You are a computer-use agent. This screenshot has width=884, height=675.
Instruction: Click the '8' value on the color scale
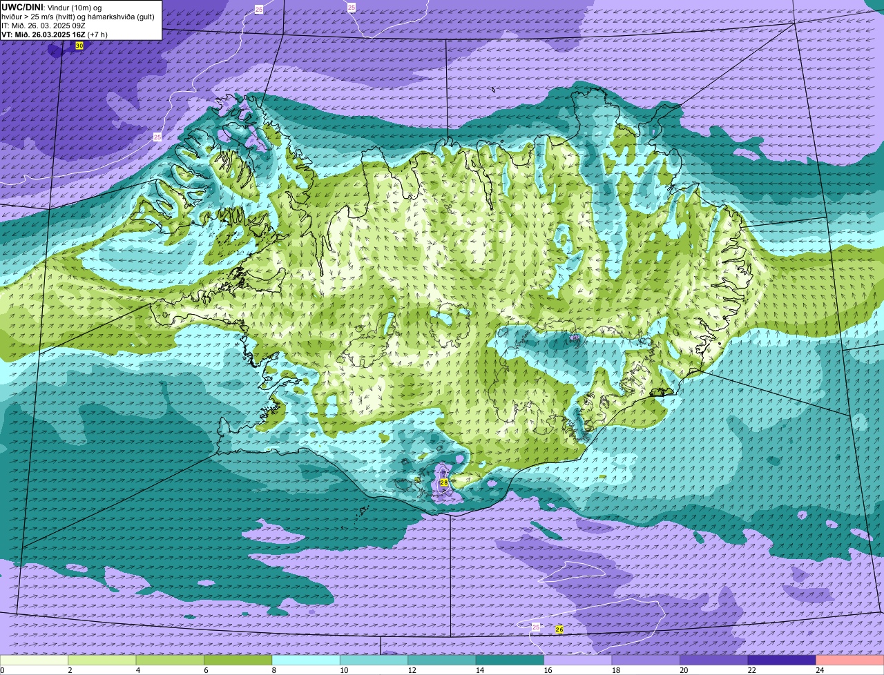[273, 670]
